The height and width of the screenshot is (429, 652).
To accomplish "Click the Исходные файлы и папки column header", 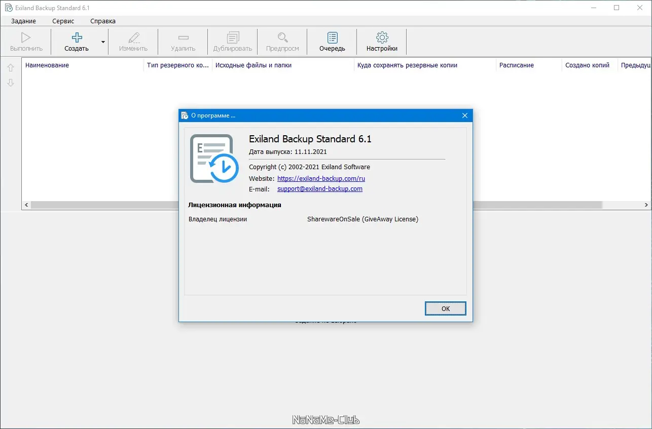I will pos(283,65).
